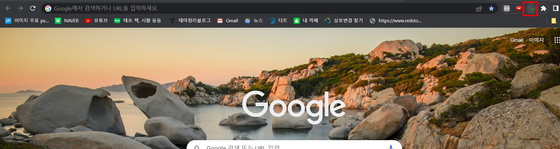Open the 테마정리블로그 bookmark
Image resolution: width=560 pixels, height=149 pixels.
point(190,21)
